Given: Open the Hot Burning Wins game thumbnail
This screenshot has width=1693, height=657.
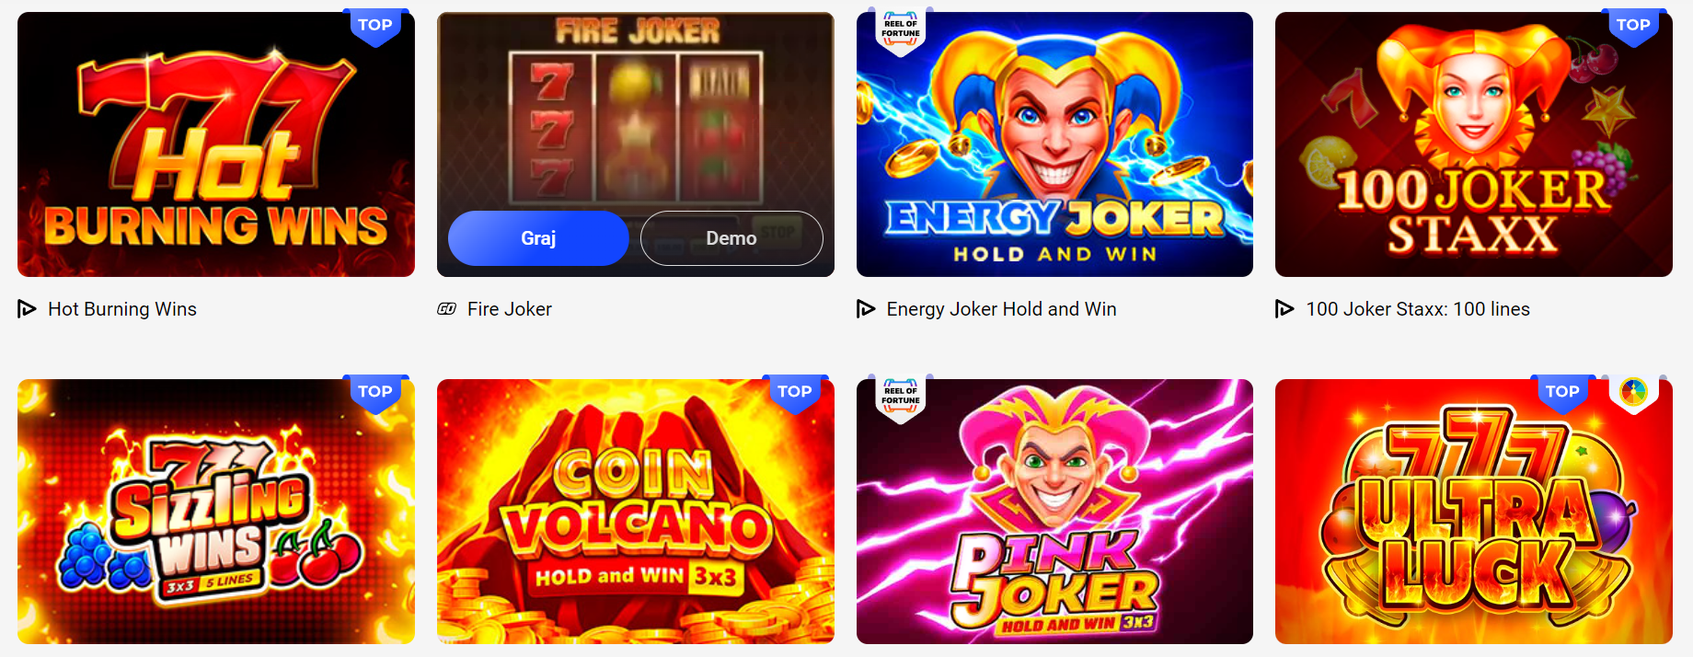Looking at the screenshot, I should (216, 144).
